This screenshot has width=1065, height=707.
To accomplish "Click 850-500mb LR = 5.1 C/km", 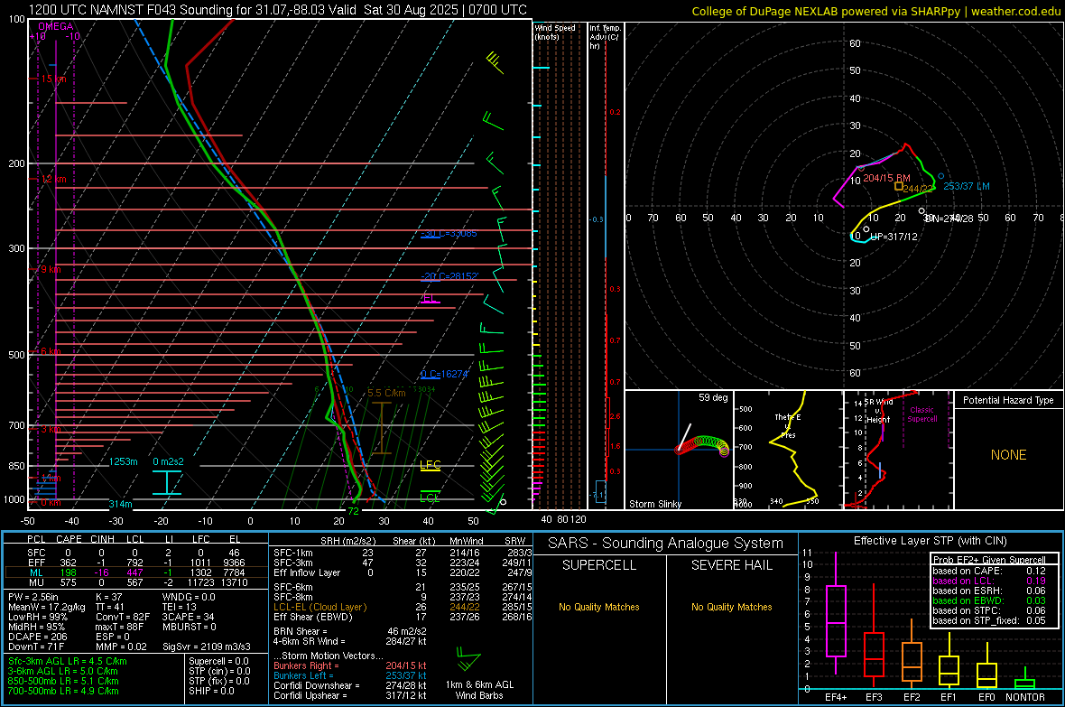I will click(63, 681).
